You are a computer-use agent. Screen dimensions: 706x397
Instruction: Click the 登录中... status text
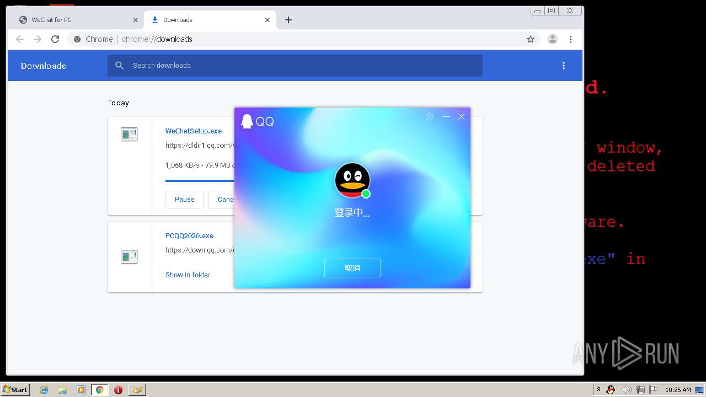(352, 213)
